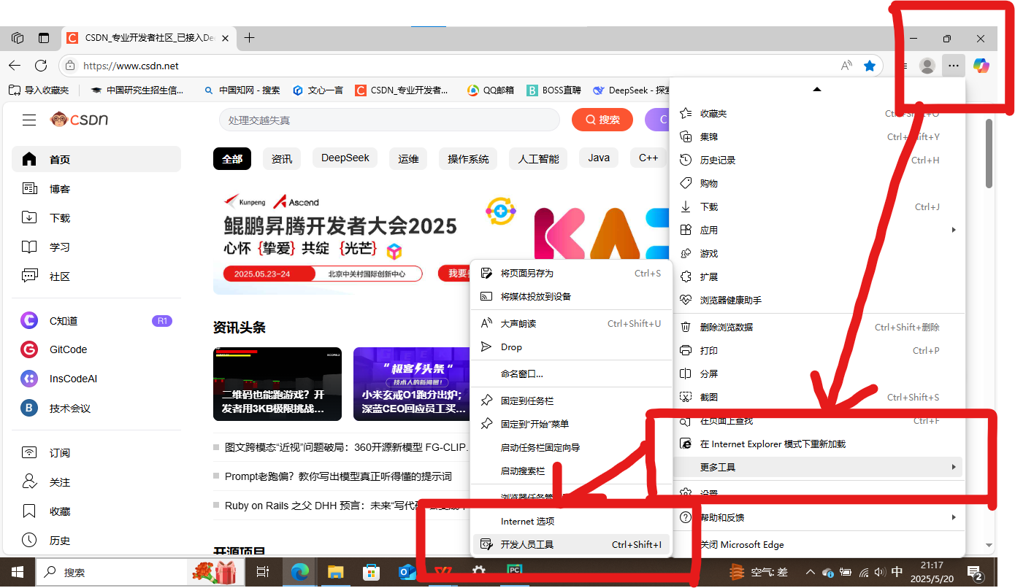Select the 资讯 category tab
This screenshot has height=588, width=1015.
click(282, 158)
